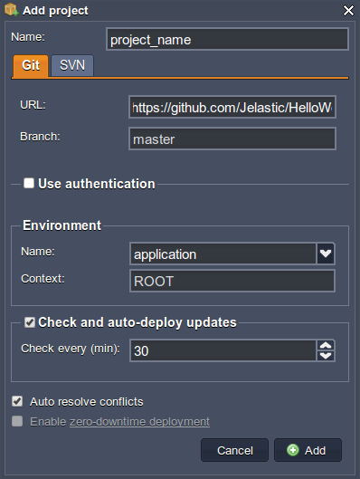Close the Add project dialog
Viewport: 360px width, 479px height.
[348, 10]
